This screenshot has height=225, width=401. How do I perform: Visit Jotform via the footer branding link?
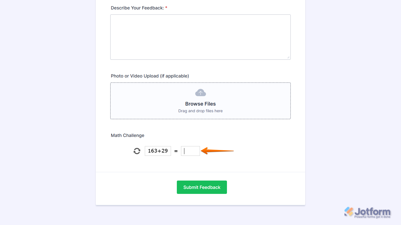point(368,212)
